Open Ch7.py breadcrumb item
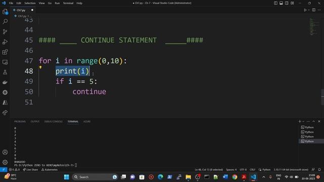Screen dimensions: 324x182 [22, 16]
